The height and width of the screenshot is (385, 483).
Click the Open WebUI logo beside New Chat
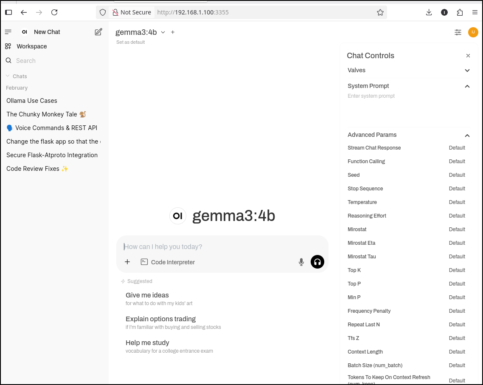(25, 32)
